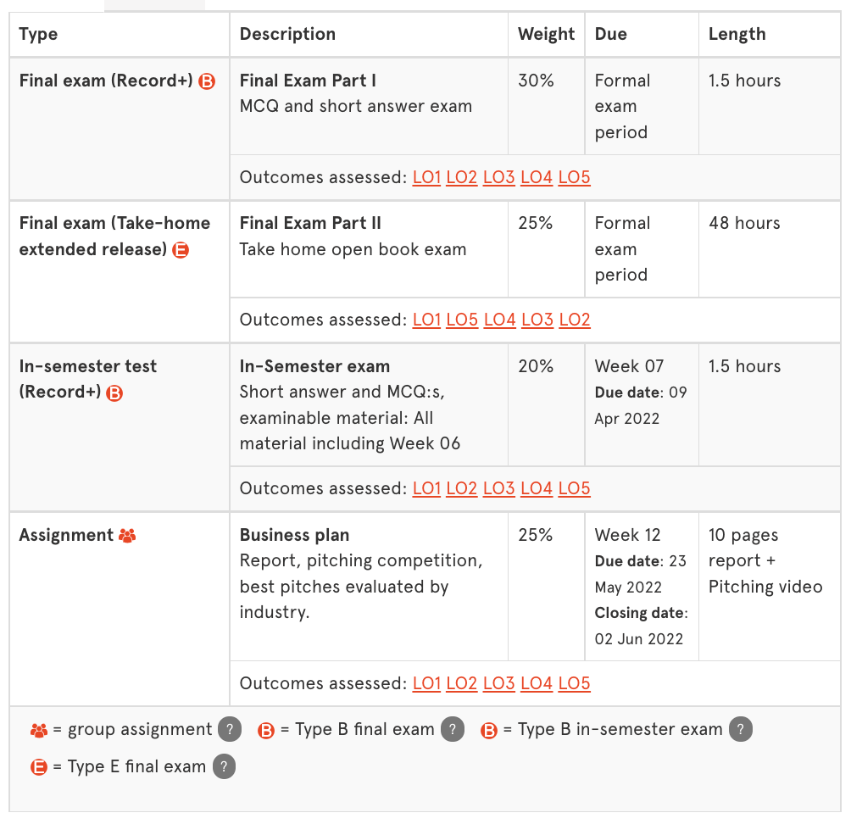This screenshot has height=824, width=851.
Task: Open help icon after group assignment legend
Action: 230,730
